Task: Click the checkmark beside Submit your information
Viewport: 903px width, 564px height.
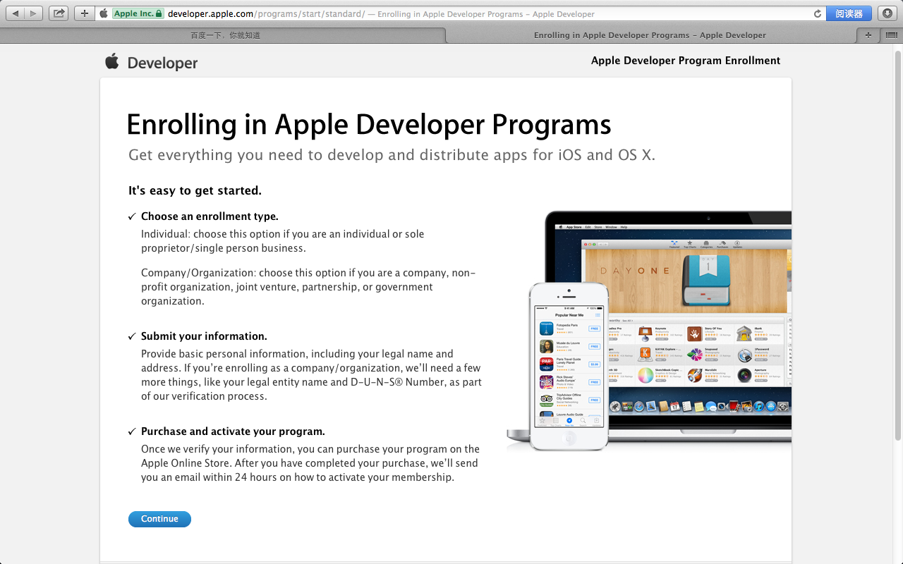Action: (x=132, y=337)
